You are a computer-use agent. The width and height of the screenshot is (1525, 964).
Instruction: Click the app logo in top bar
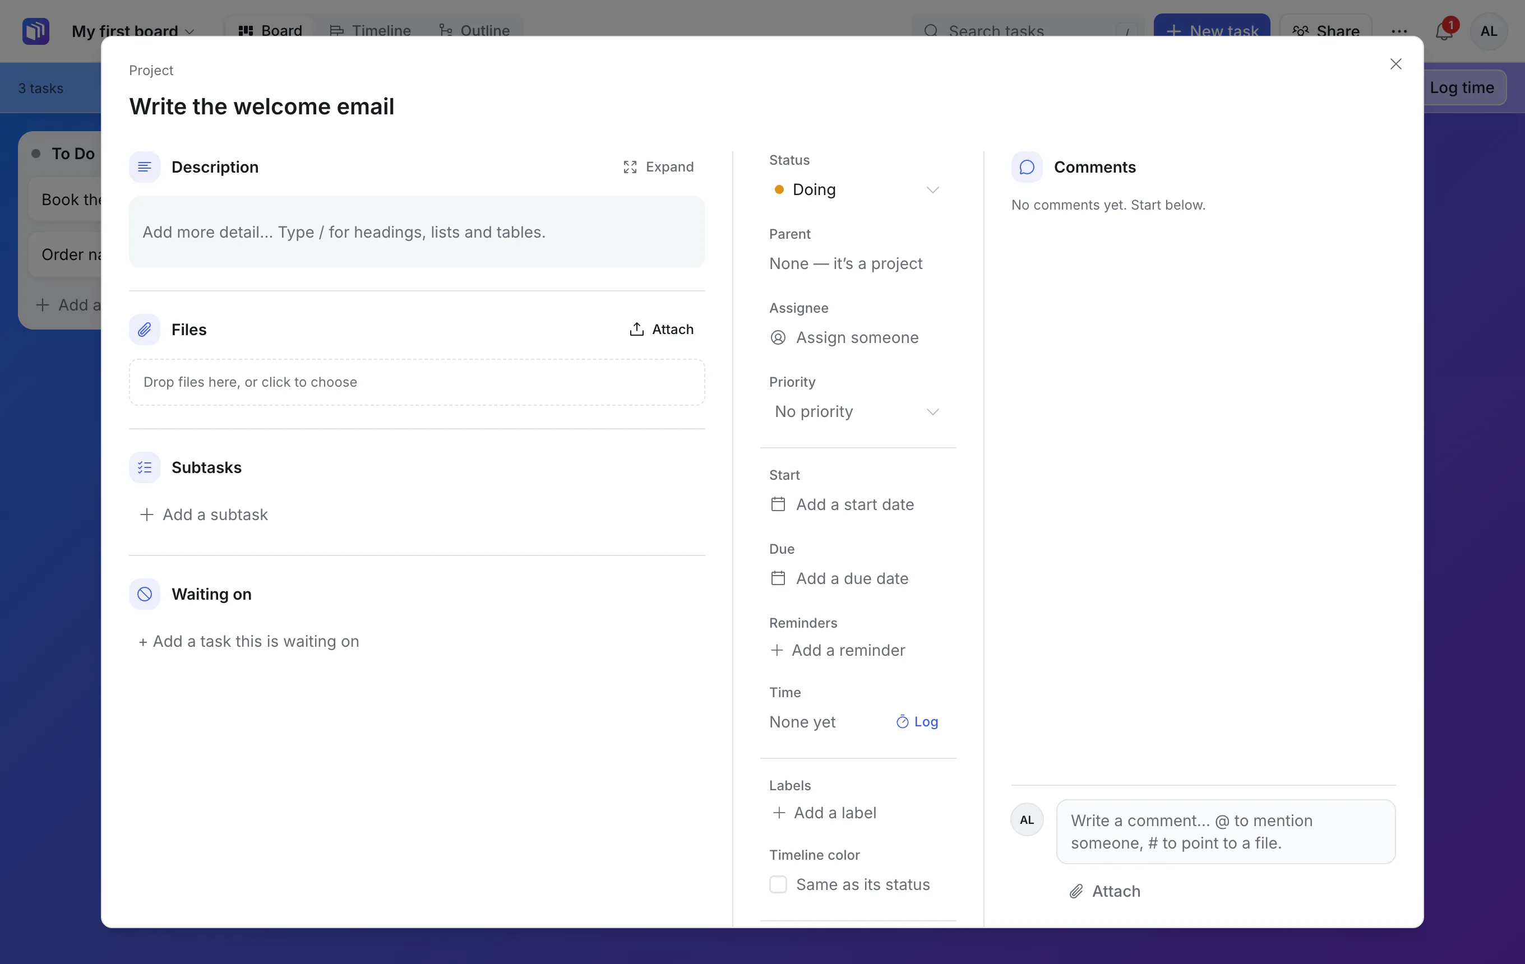pos(35,30)
